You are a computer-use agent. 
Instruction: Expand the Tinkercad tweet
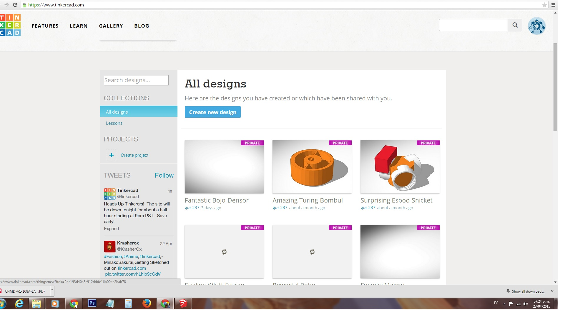pyautogui.click(x=111, y=229)
